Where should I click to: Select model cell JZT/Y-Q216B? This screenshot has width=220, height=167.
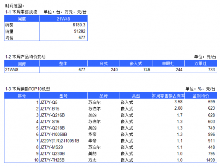[x=52, y=115]
